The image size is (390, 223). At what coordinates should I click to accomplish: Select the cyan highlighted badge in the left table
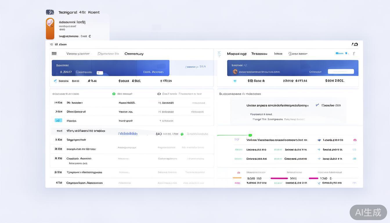[x=58, y=121]
